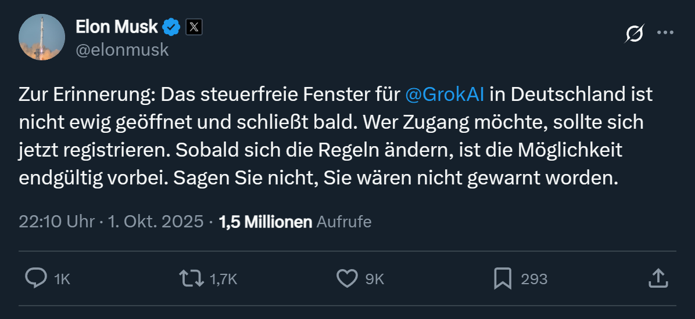695x319 pixels.
Task: Like the post with the heart icon
Action: point(347,278)
